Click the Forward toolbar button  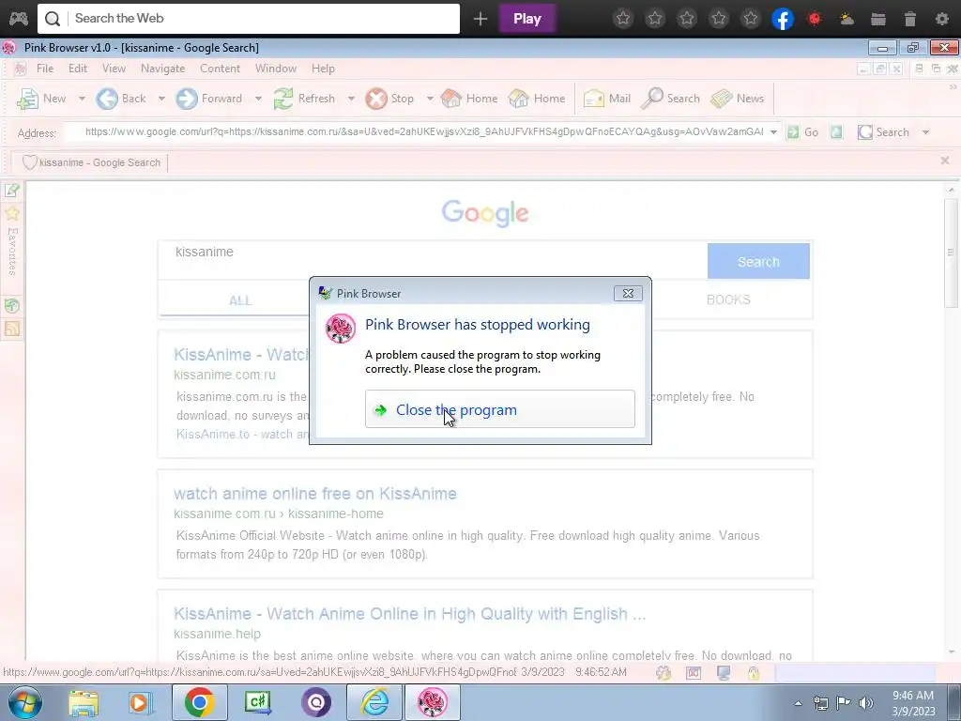point(209,98)
